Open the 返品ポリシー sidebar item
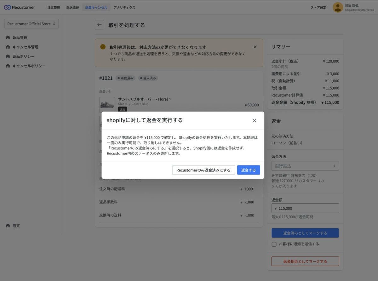 tap(19, 56)
